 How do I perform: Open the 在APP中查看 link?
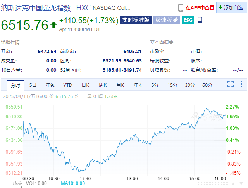[x=200, y=7]
